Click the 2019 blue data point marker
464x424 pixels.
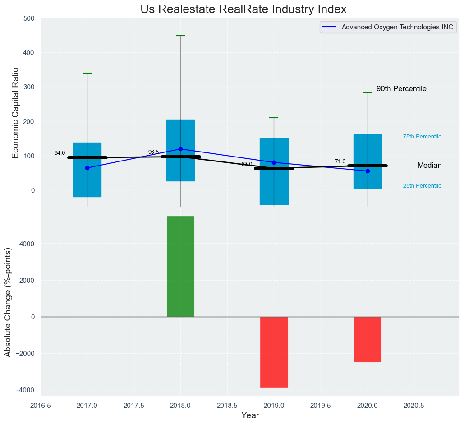click(x=274, y=162)
